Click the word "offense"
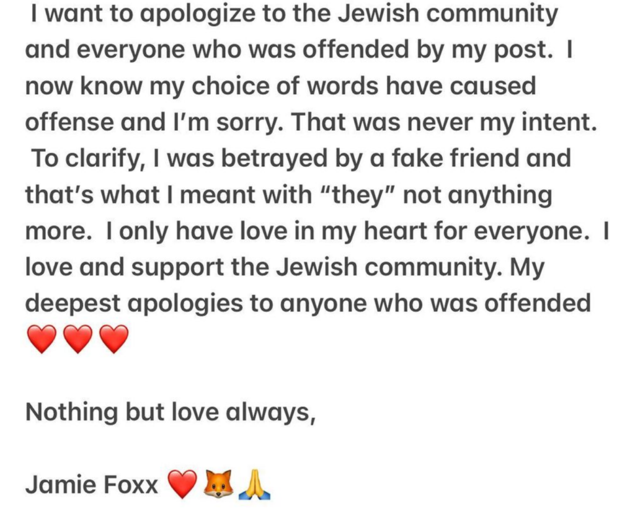635x524 pixels. coord(63,123)
